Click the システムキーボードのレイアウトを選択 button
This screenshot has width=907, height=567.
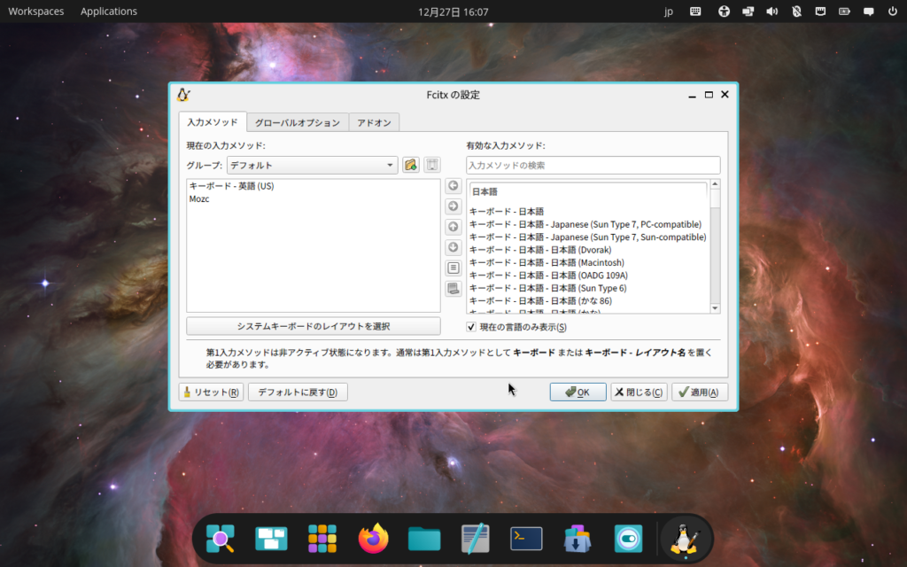coord(314,326)
